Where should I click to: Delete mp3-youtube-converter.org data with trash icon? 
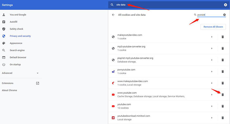click(222, 48)
